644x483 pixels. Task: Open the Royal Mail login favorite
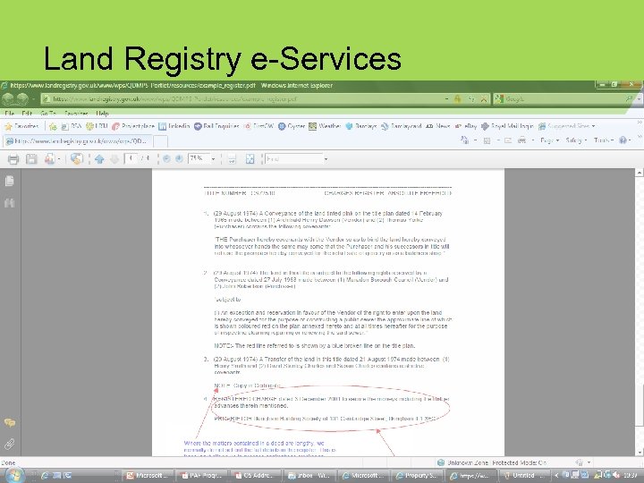[507, 126]
